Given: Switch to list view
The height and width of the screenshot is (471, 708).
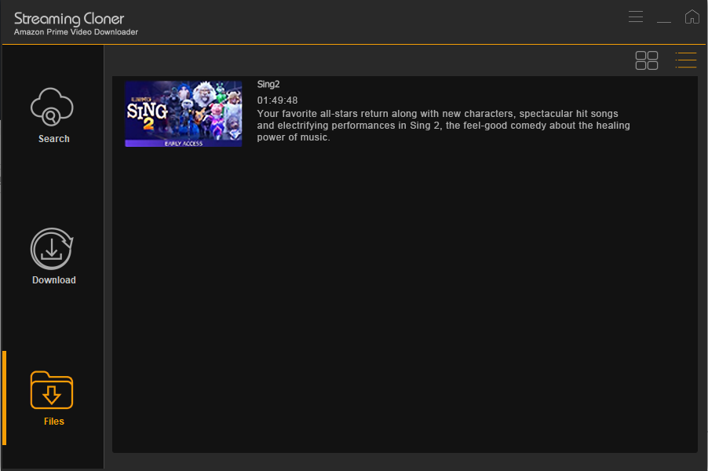Looking at the screenshot, I should pos(685,60).
